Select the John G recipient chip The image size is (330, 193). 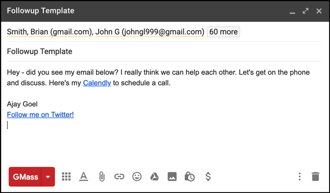coord(149,32)
